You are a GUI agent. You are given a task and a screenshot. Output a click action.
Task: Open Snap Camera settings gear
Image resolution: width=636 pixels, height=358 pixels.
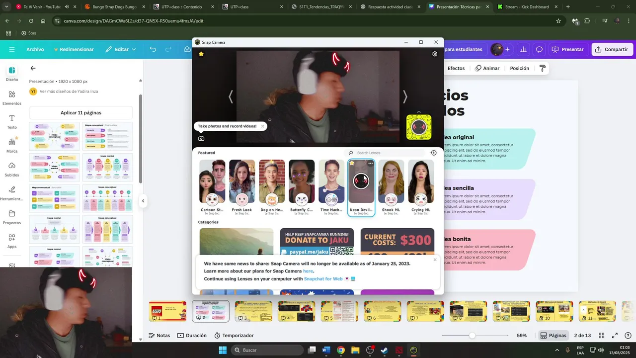tap(435, 54)
